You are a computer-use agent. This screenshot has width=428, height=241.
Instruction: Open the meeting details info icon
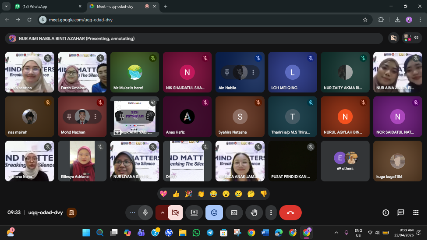pos(386,213)
